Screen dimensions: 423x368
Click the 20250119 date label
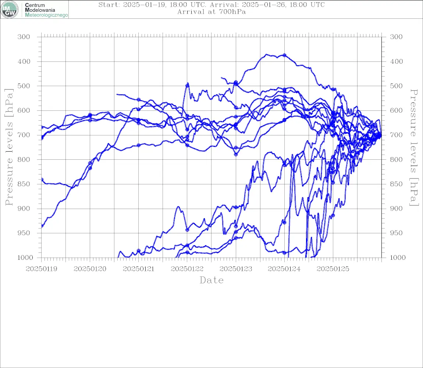coord(42,269)
